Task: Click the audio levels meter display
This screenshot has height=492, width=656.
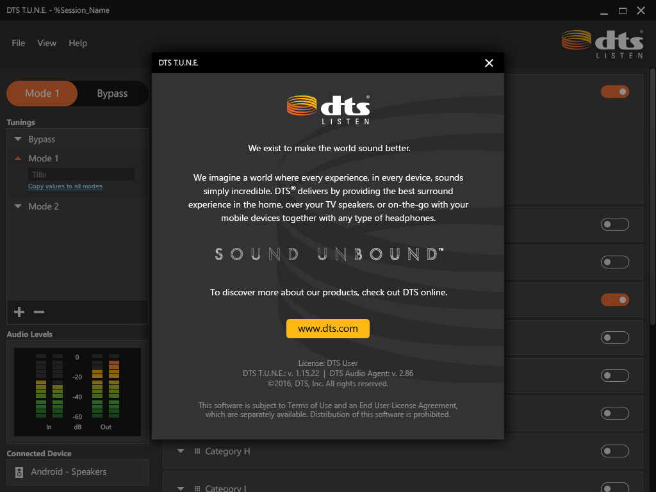Action: tap(78, 391)
